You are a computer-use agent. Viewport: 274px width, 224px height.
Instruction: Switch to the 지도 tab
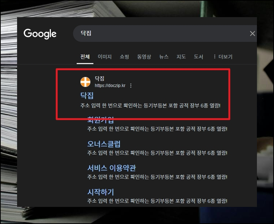coord(181,57)
